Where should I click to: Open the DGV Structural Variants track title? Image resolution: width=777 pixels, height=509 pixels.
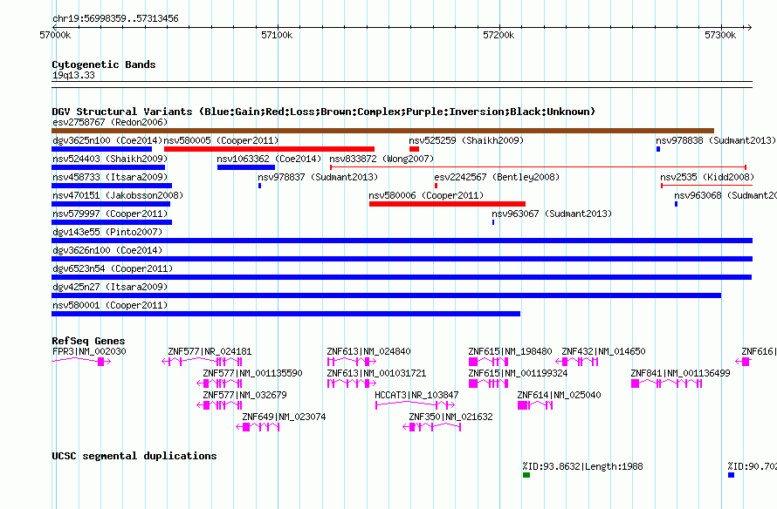click(x=324, y=112)
